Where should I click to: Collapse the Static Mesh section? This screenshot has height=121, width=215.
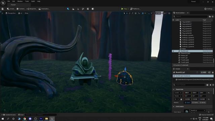(174, 107)
